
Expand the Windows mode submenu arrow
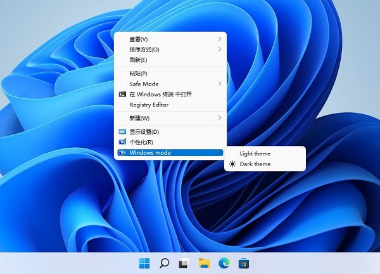(220, 152)
